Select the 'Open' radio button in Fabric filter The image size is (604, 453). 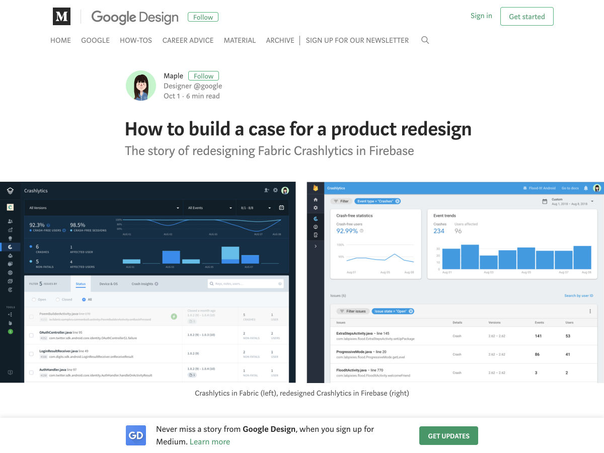click(x=34, y=299)
